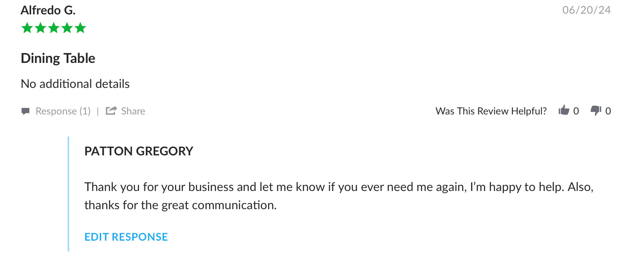The height and width of the screenshot is (263, 631).
Task: Click the third green rating star
Action: click(x=54, y=28)
